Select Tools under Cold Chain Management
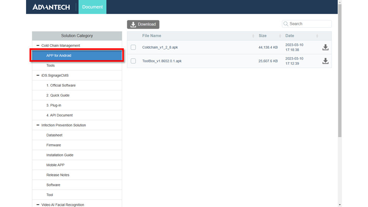This screenshot has height=207, width=368. (x=51, y=66)
